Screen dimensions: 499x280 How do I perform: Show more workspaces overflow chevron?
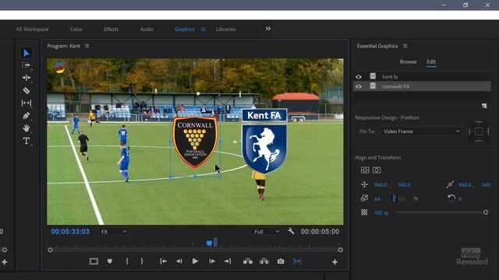click(268, 29)
